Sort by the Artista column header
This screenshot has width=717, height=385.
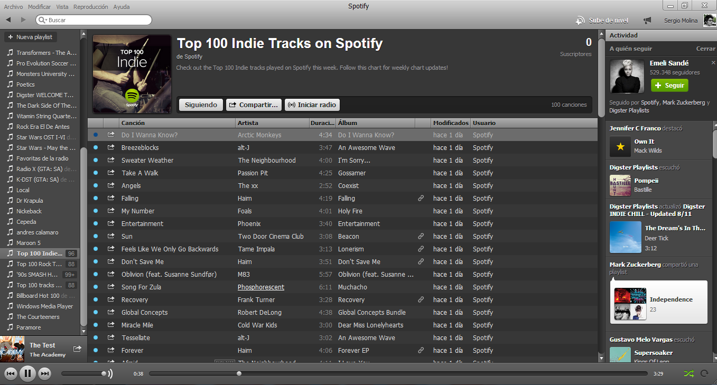pos(272,123)
